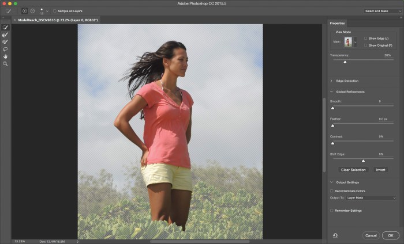This screenshot has height=244, width=404.
Task: Click the Transparency 20% value field
Action: (x=387, y=55)
